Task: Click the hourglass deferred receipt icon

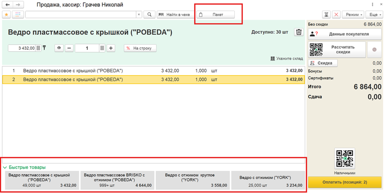Action: 326,15
